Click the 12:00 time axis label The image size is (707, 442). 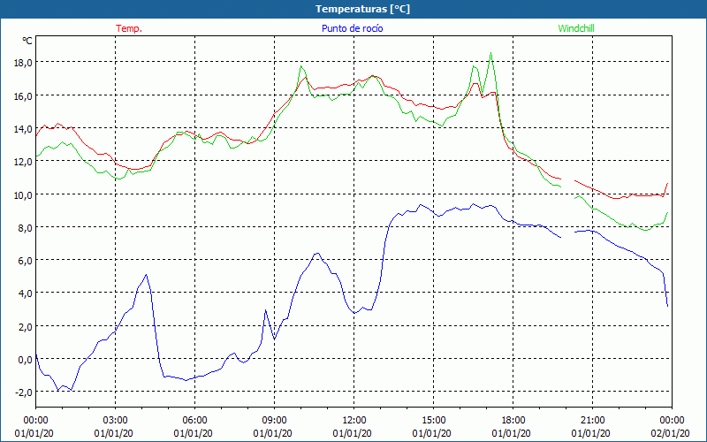point(354,421)
